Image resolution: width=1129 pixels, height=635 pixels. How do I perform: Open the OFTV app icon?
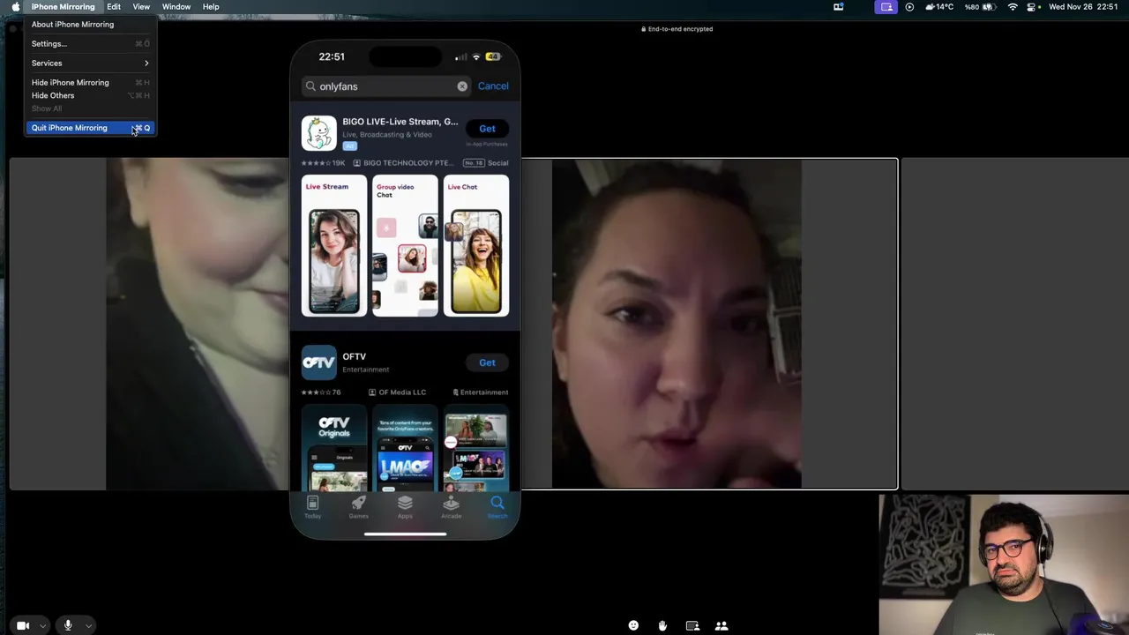click(x=318, y=362)
